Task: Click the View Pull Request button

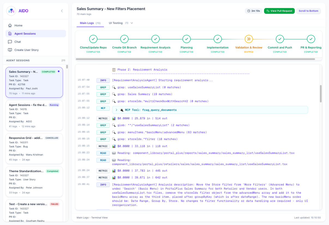Action: (279, 11)
